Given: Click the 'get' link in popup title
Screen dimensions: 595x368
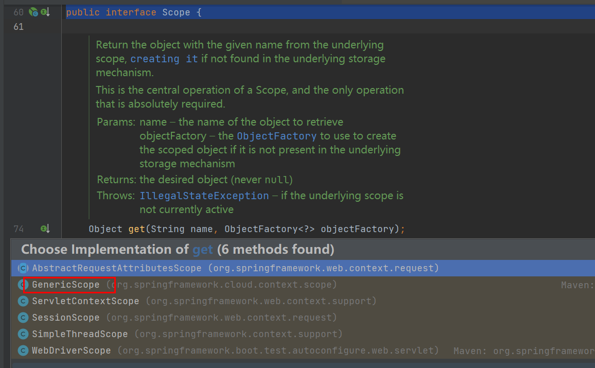Looking at the screenshot, I should 203,249.
